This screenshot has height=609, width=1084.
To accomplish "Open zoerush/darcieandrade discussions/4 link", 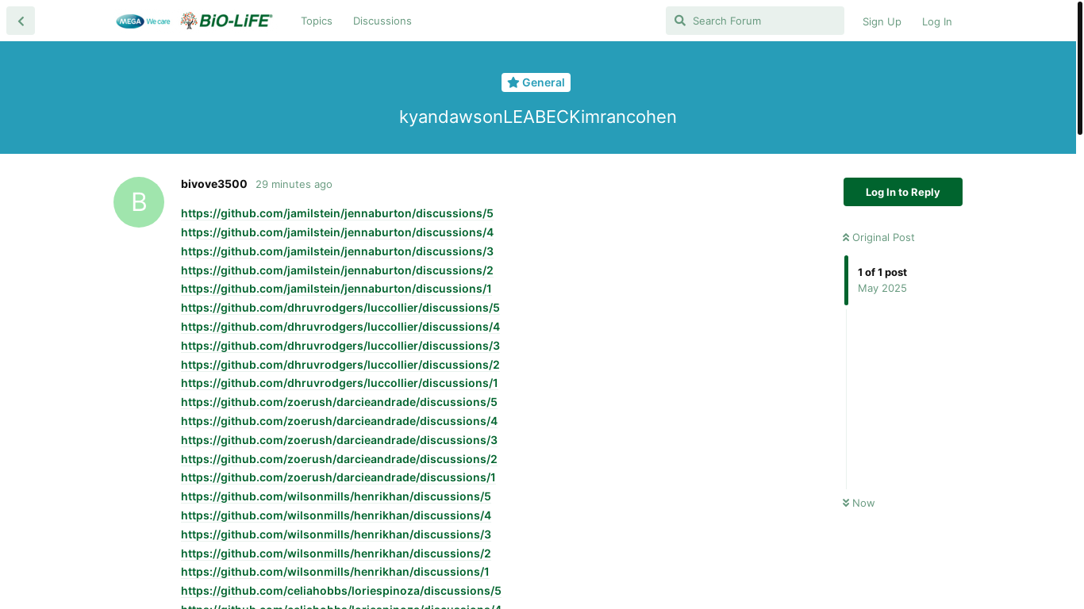I will [x=339, y=421].
